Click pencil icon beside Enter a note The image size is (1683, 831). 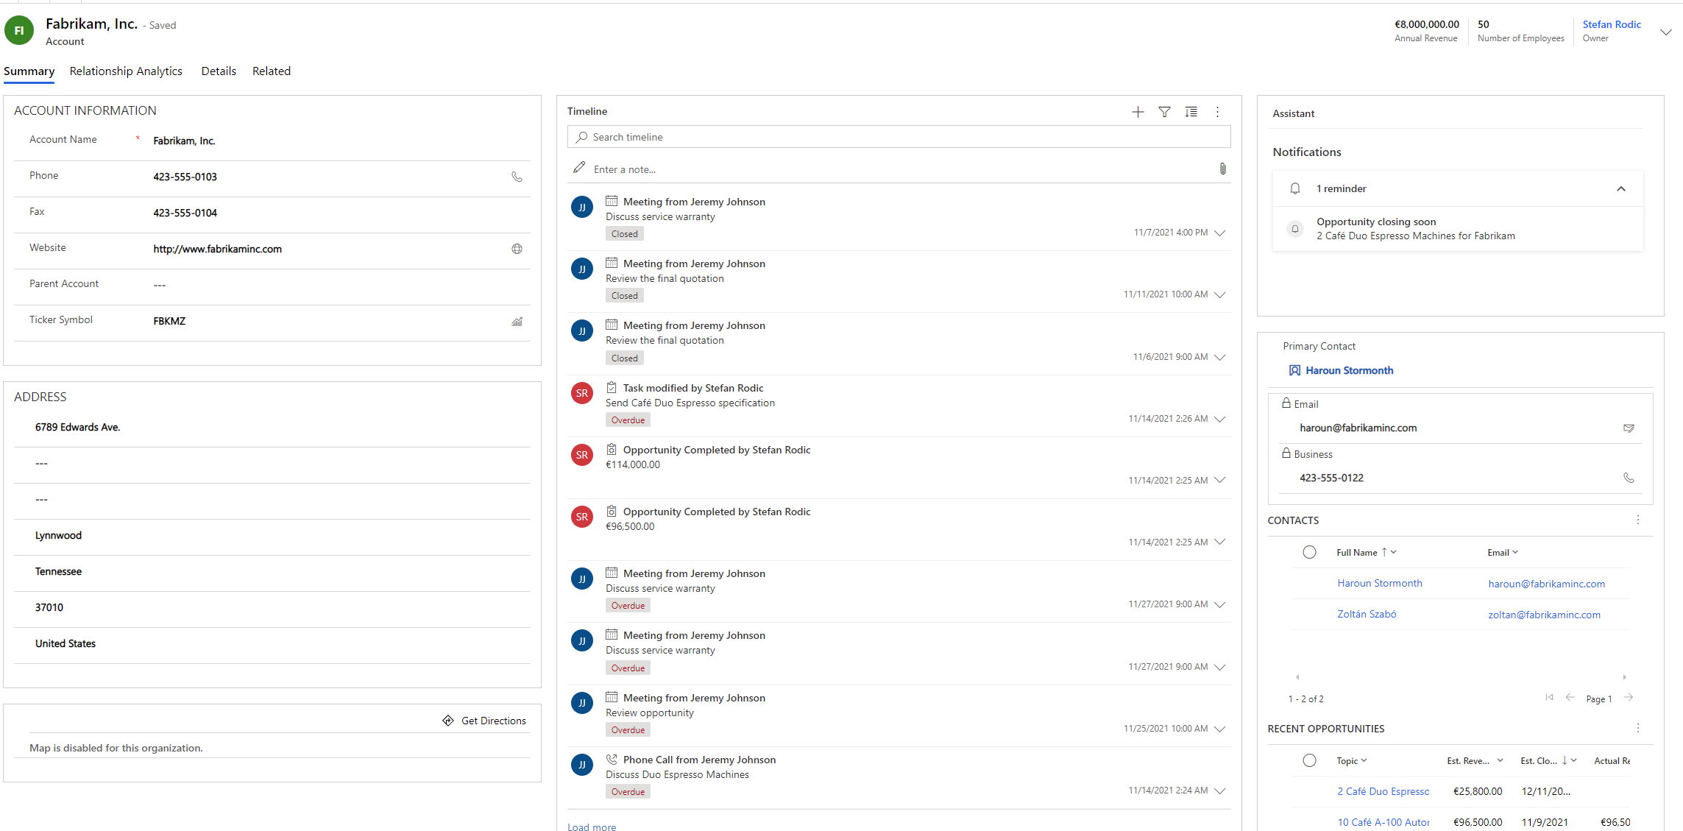click(x=579, y=168)
